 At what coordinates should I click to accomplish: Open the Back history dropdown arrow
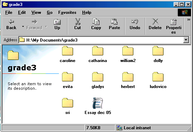(x=23, y=26)
